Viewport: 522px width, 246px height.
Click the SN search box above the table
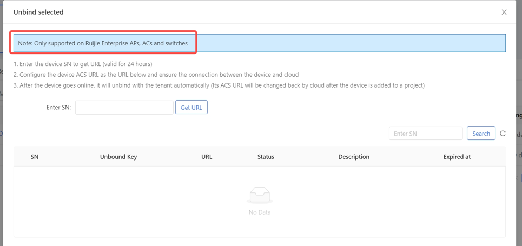425,134
